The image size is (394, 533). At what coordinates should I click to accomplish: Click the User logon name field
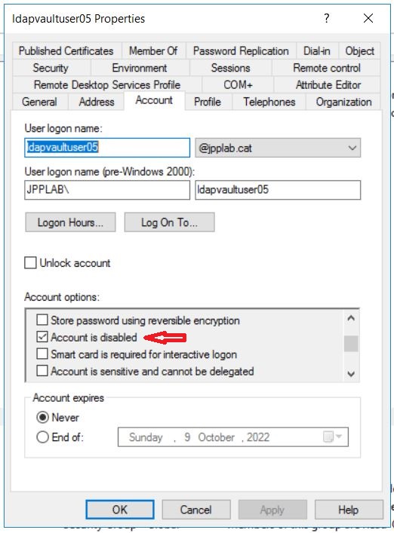click(107, 147)
